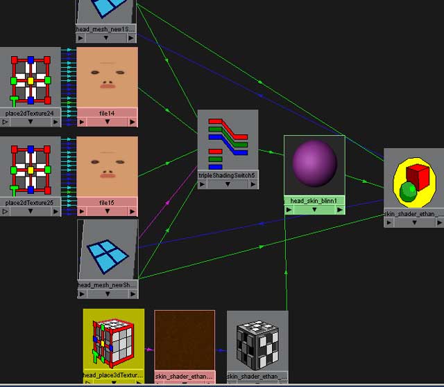Image resolution: width=444 pixels, height=387 pixels.
Task: Select the purple head_skin_blinn1 material sphere
Action: (x=314, y=165)
